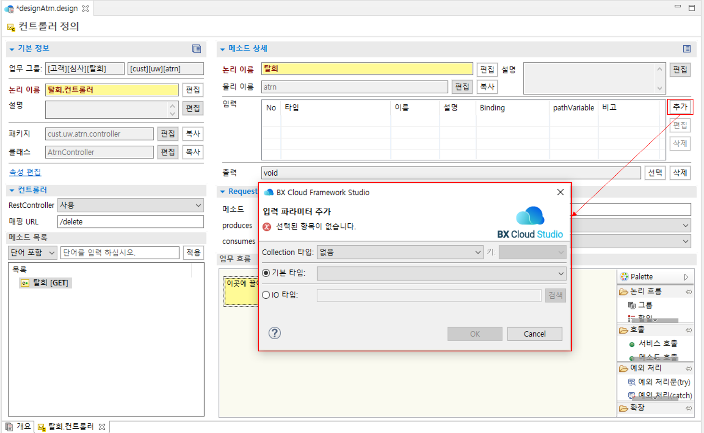Click the help question icon in the dialog
Screen dimensions: 704x433
[x=275, y=333]
